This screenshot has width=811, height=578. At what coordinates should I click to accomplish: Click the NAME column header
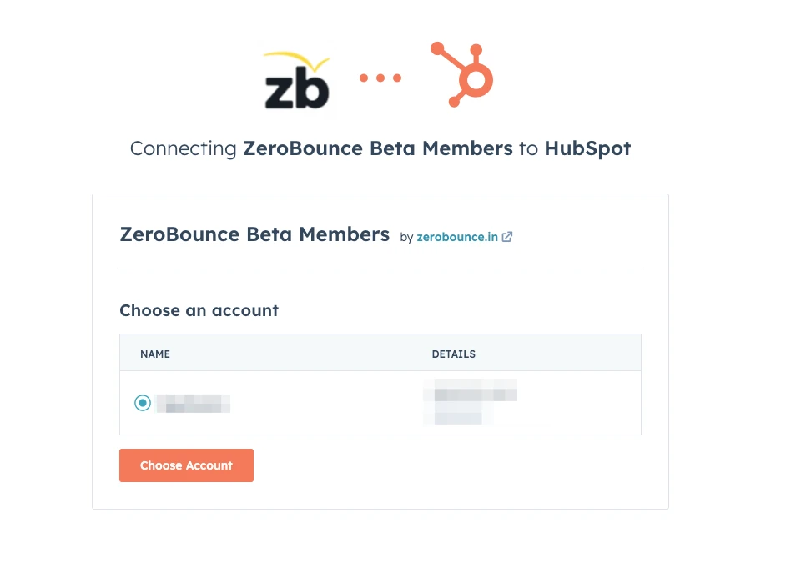(155, 354)
